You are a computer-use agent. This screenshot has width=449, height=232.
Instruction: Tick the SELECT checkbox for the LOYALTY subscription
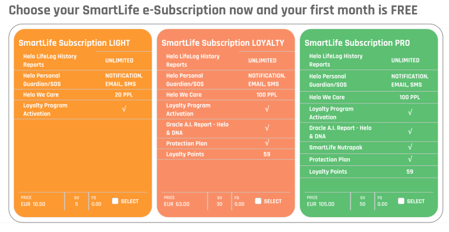(258, 201)
